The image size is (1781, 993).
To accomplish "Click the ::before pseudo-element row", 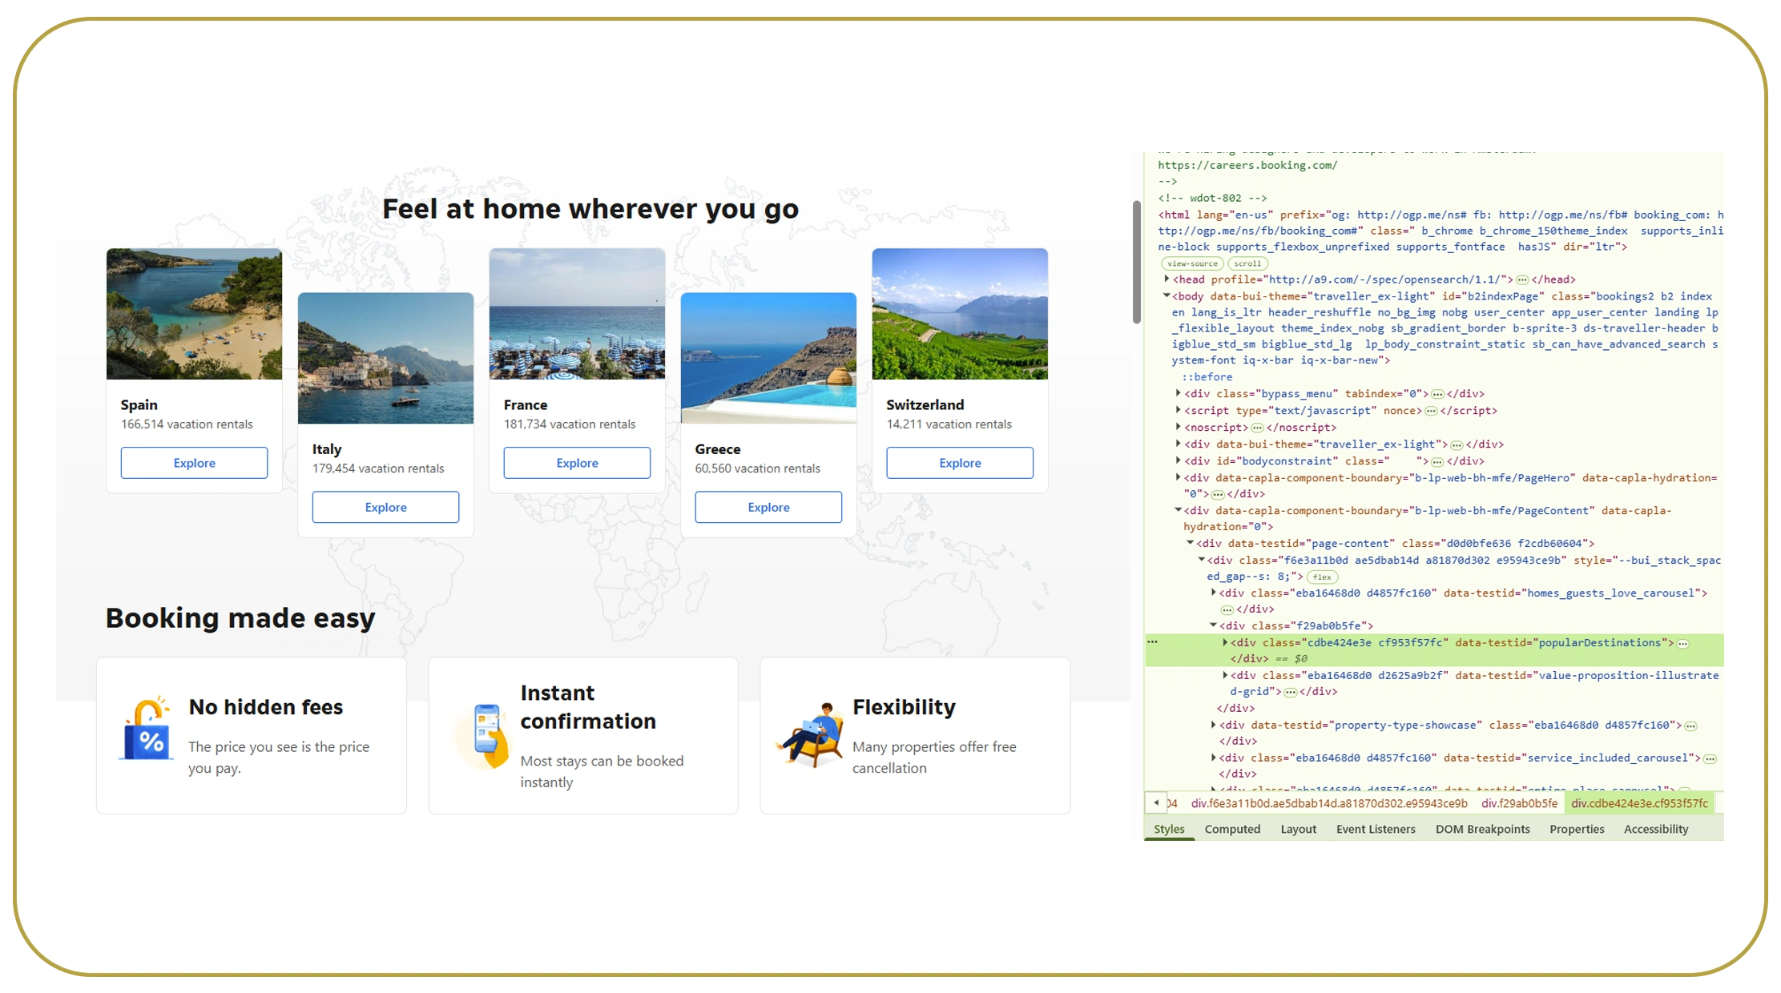I will coord(1207,377).
